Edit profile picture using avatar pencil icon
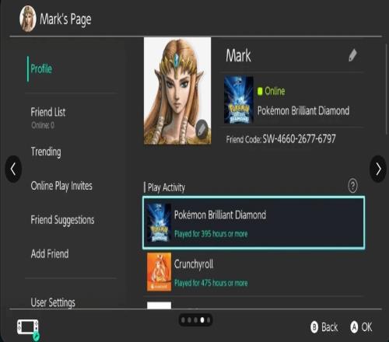This screenshot has width=389, height=342. point(202,129)
